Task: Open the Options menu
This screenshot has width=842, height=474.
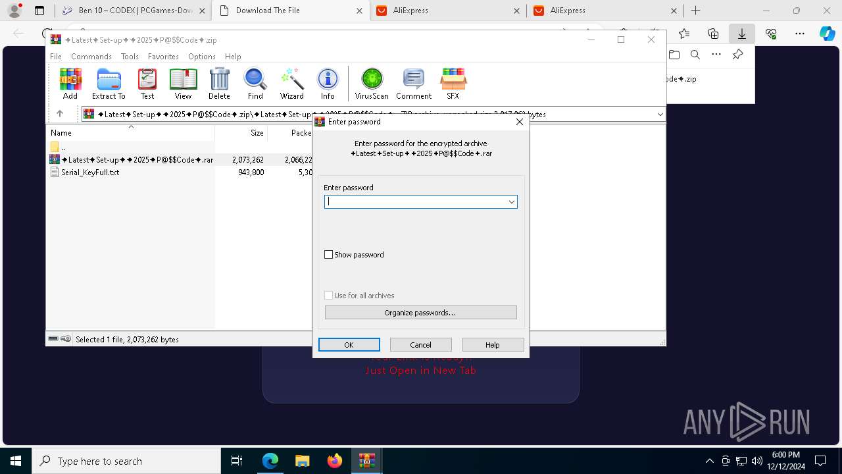Action: (202, 57)
